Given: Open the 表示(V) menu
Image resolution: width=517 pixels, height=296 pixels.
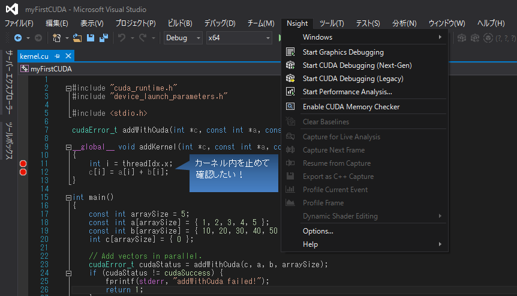Looking at the screenshot, I should tap(92, 23).
